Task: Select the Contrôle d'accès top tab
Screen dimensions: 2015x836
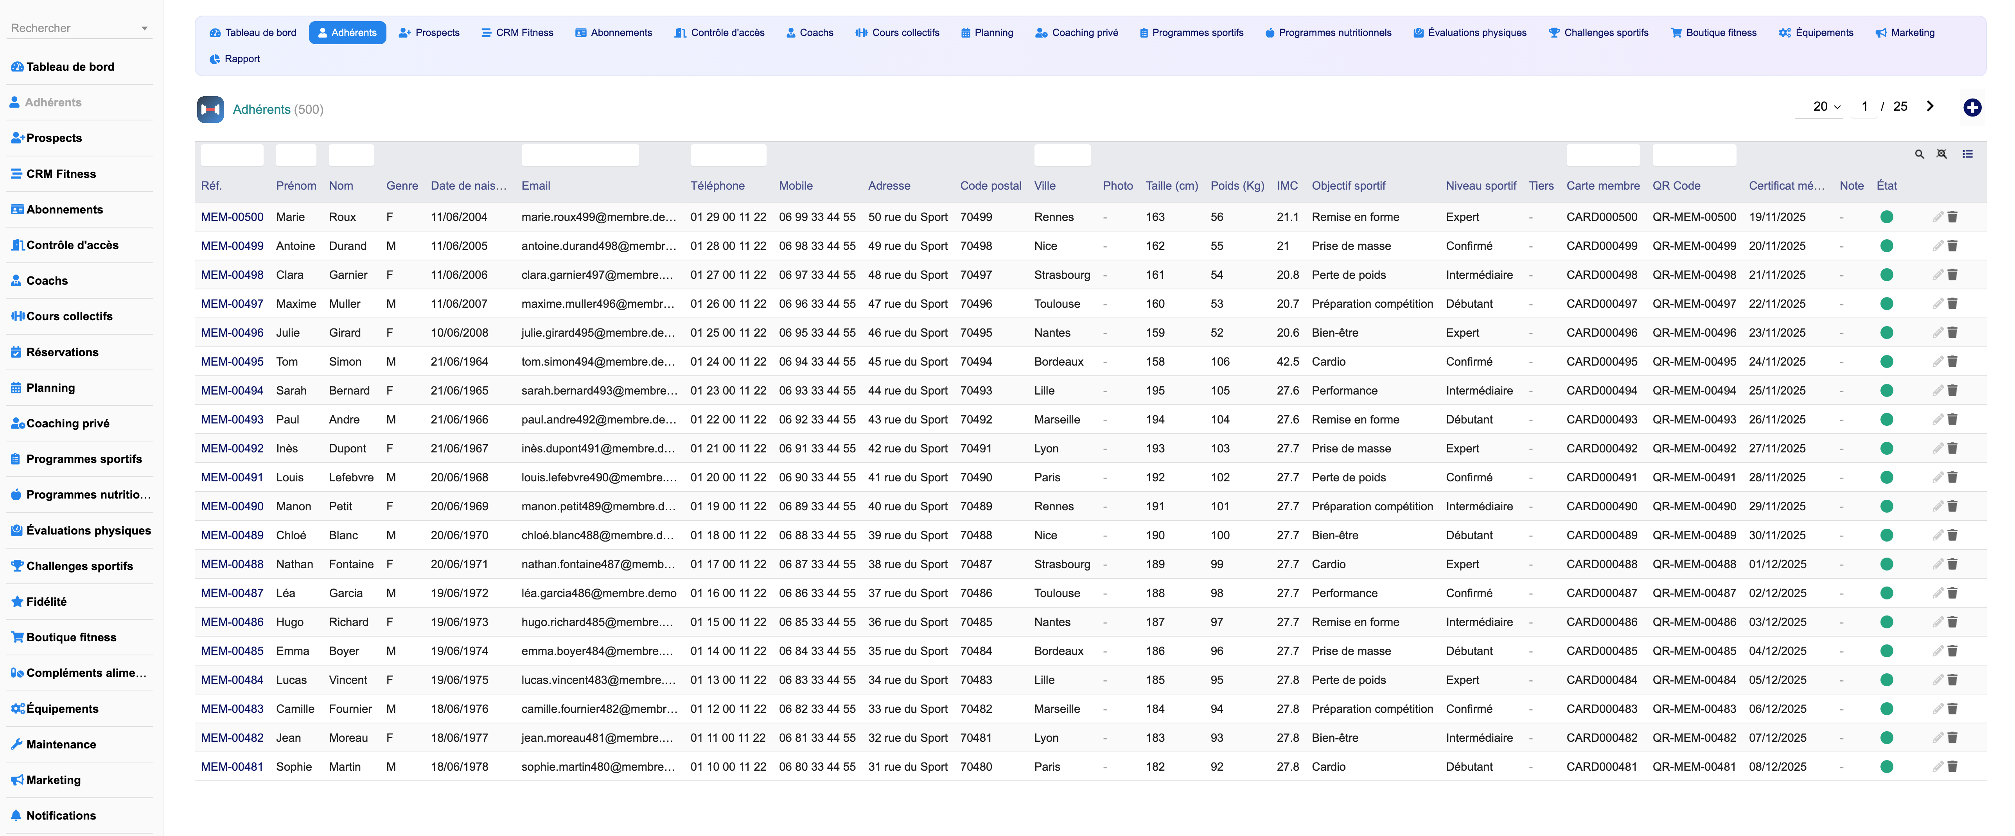Action: coord(719,33)
